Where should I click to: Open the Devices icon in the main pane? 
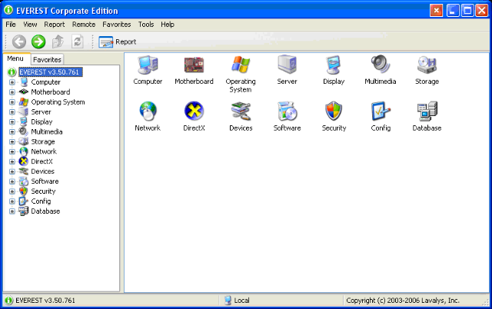[x=241, y=111]
